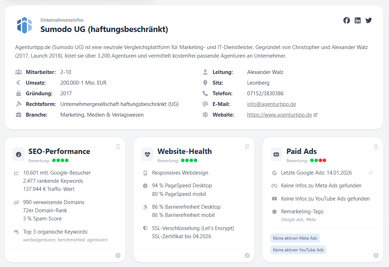The image size is (389, 267).
Task: Open the https://www.agenturtipp.de website link
Action: point(279,115)
